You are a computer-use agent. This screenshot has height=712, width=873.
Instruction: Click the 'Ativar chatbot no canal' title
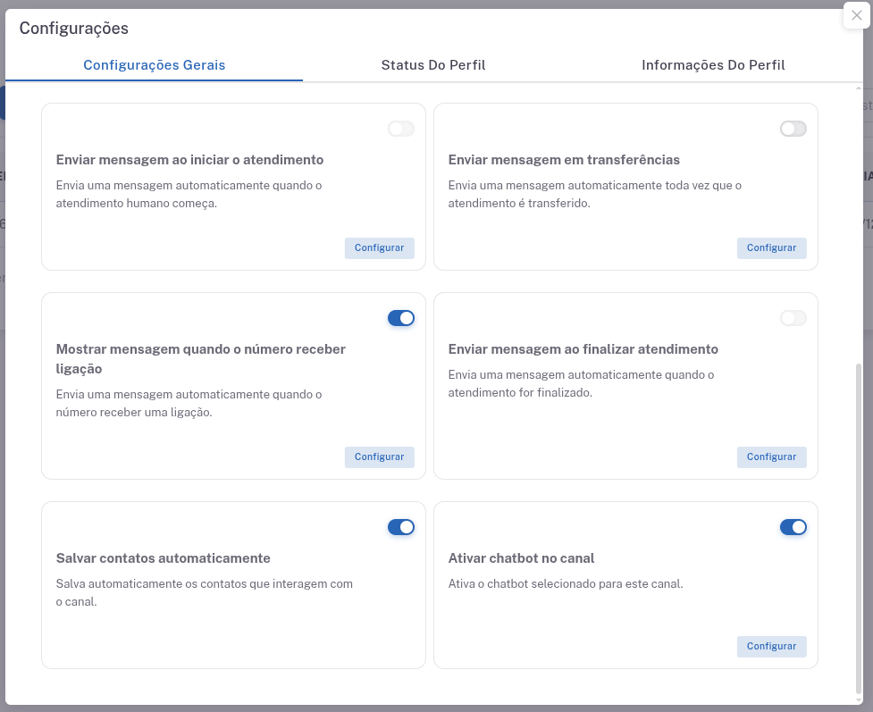click(521, 558)
